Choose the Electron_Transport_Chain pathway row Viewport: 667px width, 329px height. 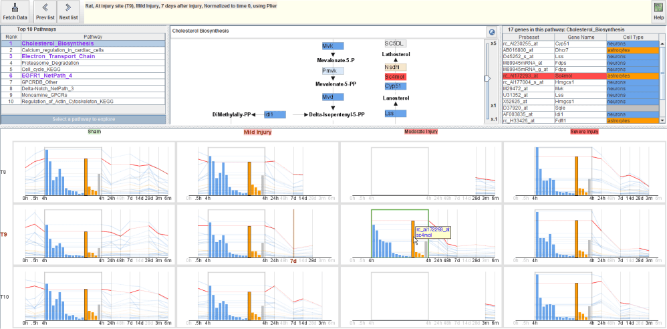pos(58,56)
